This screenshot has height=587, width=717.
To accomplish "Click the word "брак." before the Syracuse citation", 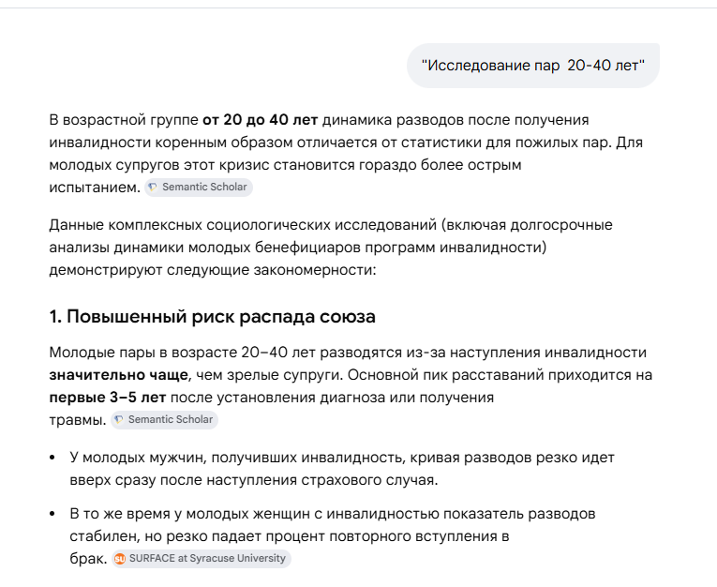I will click(88, 559).
